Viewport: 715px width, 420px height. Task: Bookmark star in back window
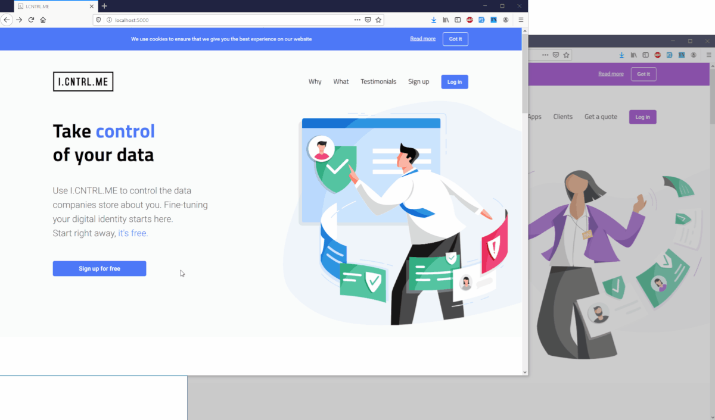(567, 55)
